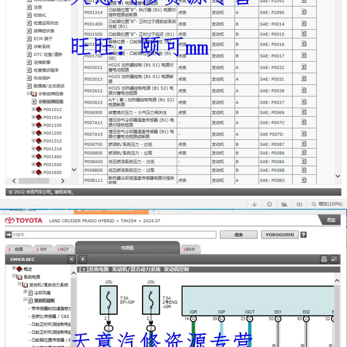The image size is (347, 347).
Task: Click the YOKOGUSHI button
Action: [x=280, y=235]
